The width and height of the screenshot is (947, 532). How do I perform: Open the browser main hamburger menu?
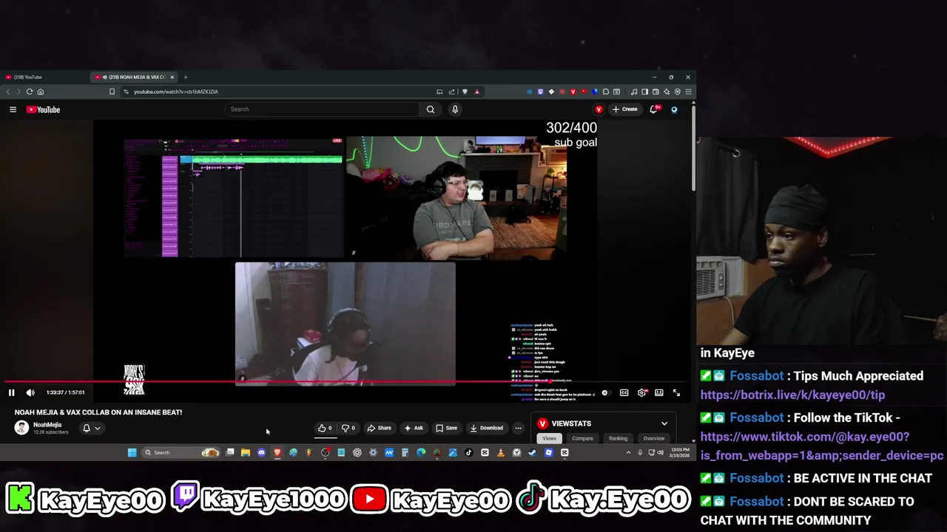click(688, 92)
